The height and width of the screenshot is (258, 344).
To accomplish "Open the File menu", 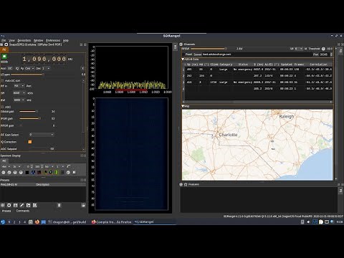I will tap(4, 40).
